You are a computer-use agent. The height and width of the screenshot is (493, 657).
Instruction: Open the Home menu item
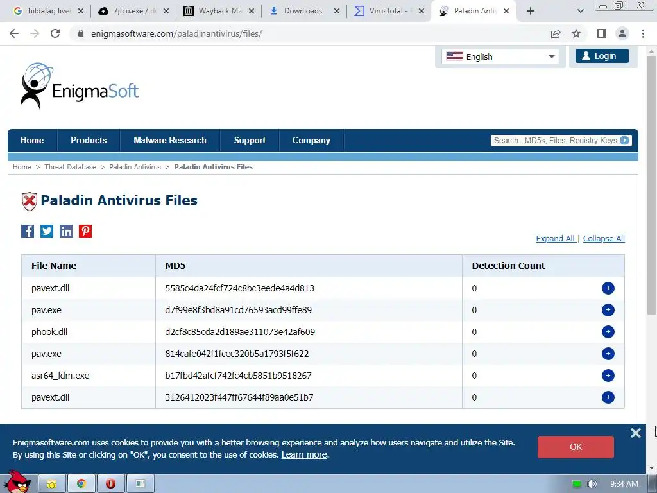(x=32, y=141)
